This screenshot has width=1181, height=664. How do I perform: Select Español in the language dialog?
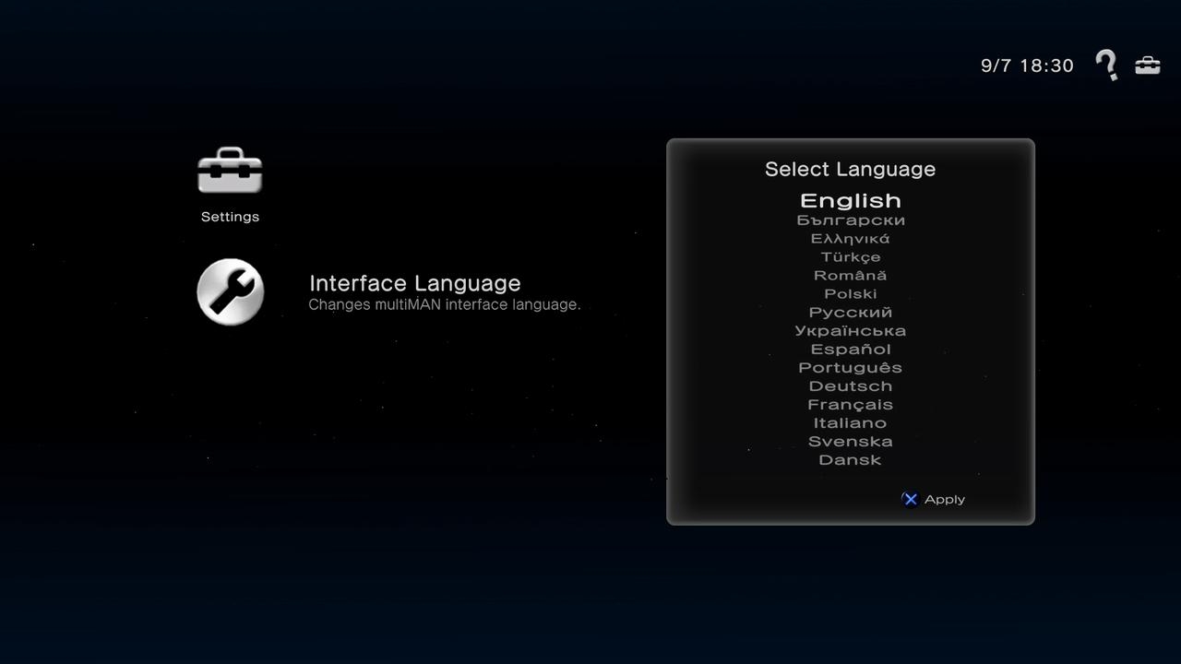click(x=850, y=350)
